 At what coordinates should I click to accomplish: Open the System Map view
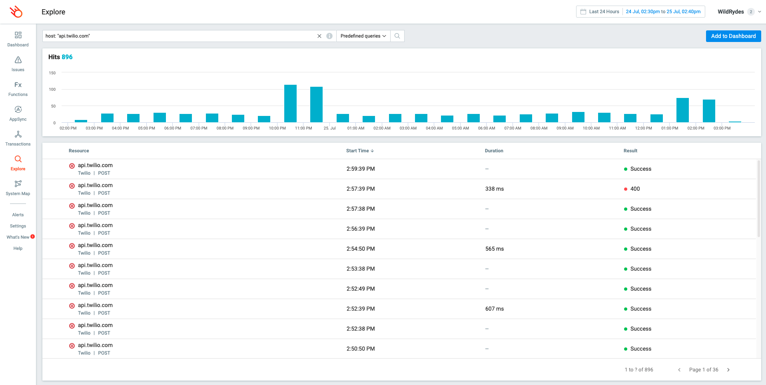tap(18, 188)
